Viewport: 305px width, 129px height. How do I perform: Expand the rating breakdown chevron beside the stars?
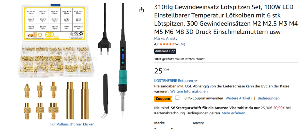pos(177,44)
